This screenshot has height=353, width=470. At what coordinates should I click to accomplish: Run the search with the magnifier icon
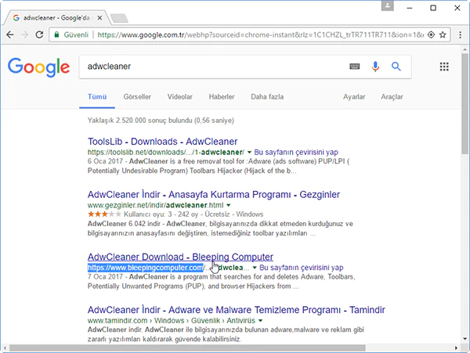pyautogui.click(x=396, y=67)
